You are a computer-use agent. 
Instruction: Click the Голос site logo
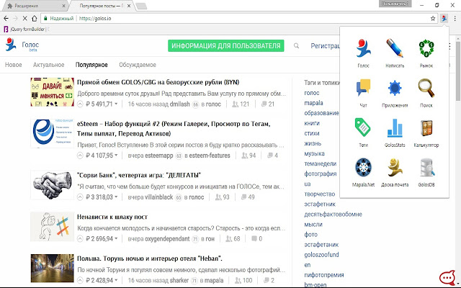click(22, 45)
